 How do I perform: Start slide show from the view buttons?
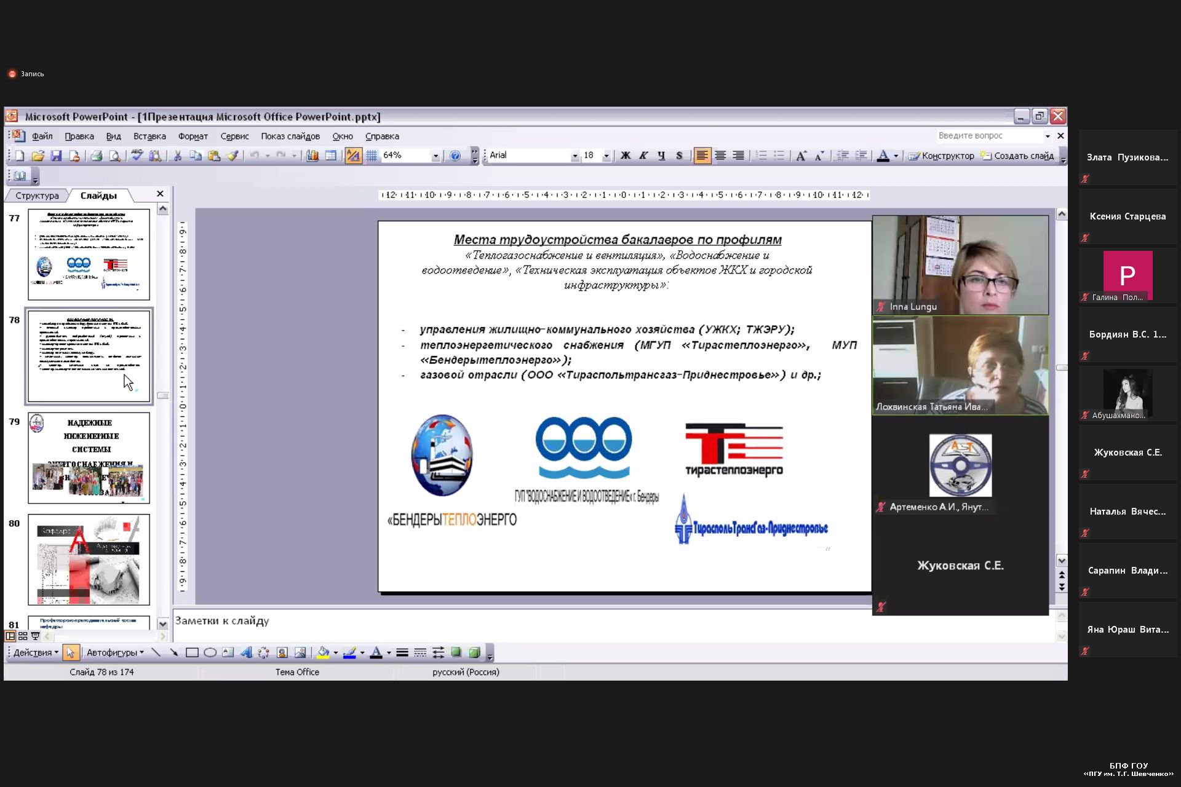35,636
